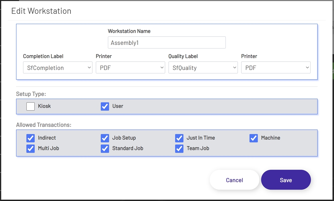Open the Printer dropdown beside Completion Label
The height and width of the screenshot is (201, 334).
[x=130, y=68]
